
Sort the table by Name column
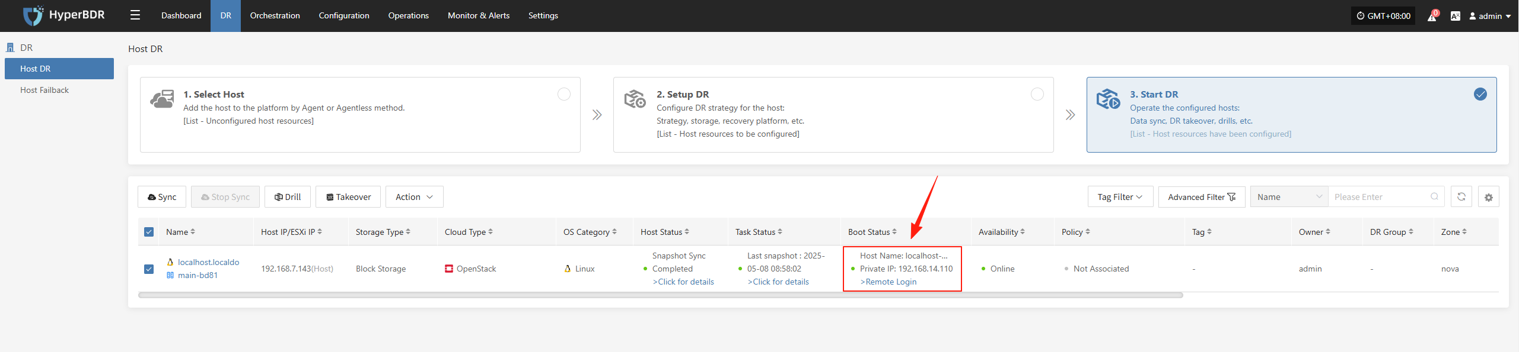(x=193, y=232)
